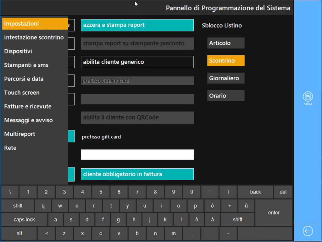Tap the plus key

click(x=229, y=205)
